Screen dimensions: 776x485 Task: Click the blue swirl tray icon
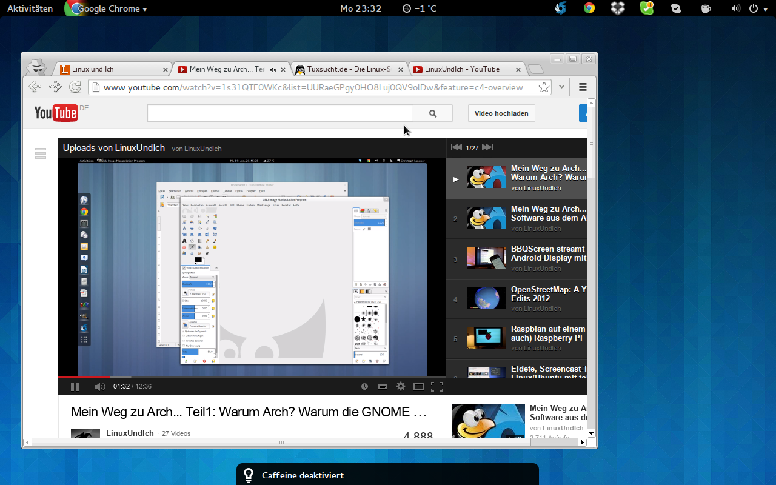click(x=561, y=8)
